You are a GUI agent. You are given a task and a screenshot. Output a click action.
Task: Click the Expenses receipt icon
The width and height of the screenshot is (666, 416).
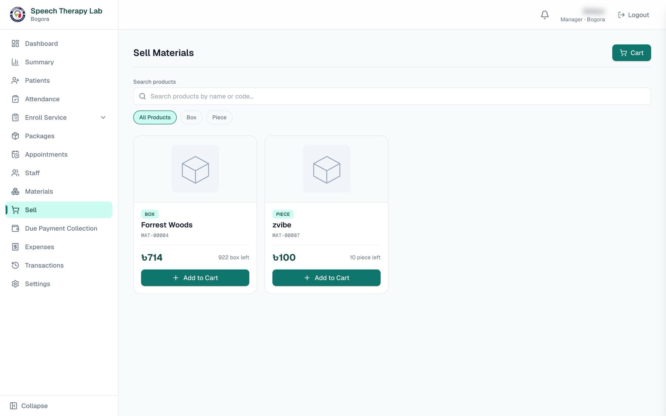coord(15,247)
